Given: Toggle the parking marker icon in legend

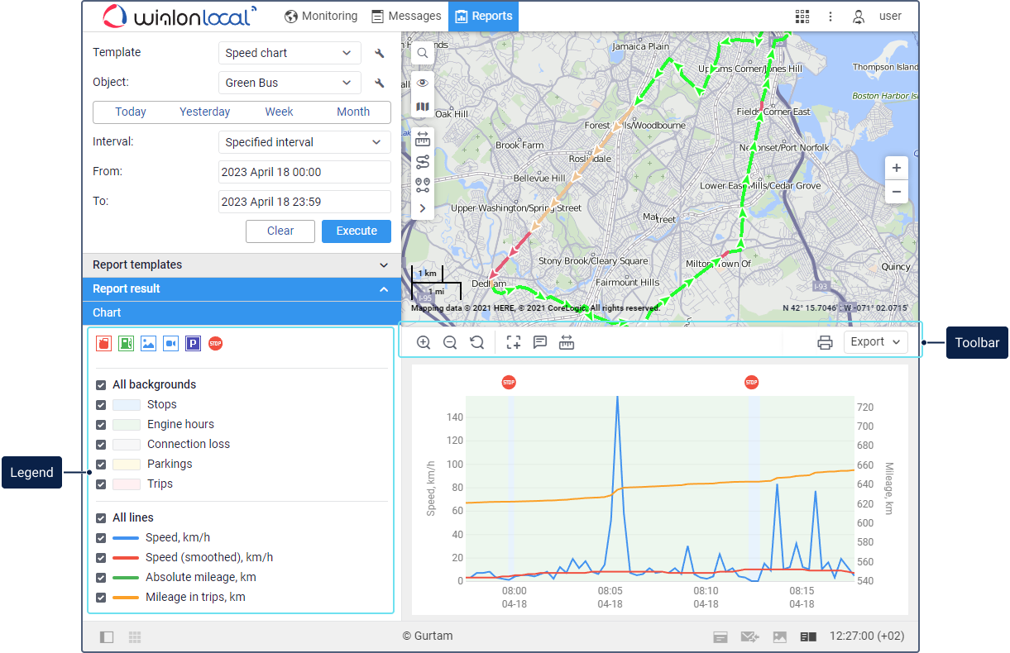Looking at the screenshot, I should [193, 343].
